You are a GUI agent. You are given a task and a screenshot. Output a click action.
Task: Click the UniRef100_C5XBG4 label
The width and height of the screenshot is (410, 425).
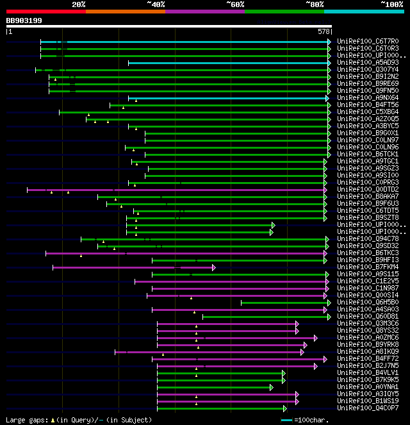[x=368, y=112]
